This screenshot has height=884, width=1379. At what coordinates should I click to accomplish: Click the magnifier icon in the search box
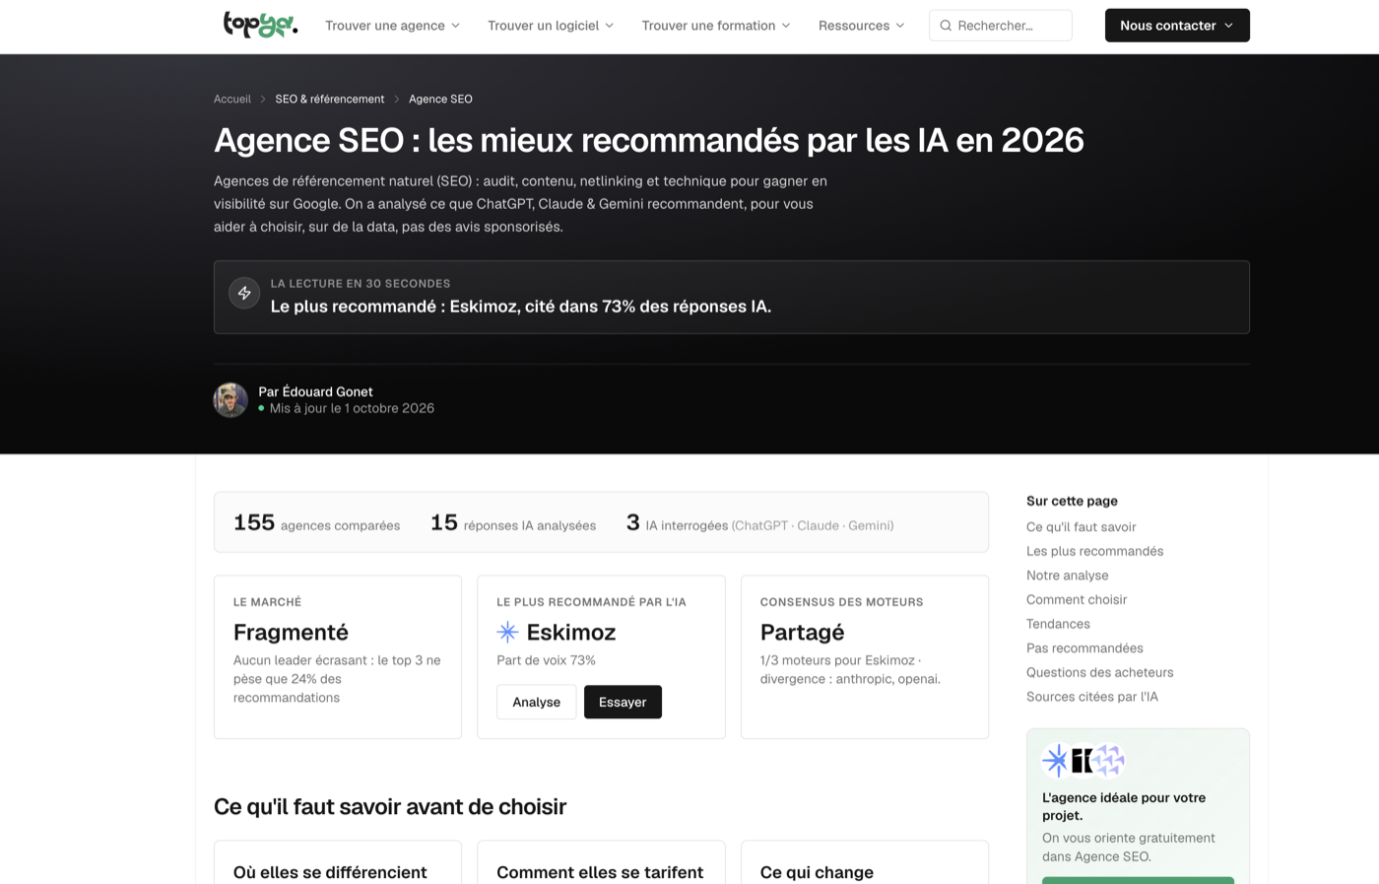(946, 26)
